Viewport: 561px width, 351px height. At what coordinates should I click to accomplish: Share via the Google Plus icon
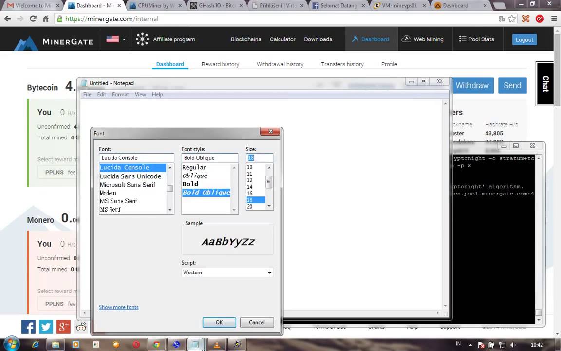(63, 327)
